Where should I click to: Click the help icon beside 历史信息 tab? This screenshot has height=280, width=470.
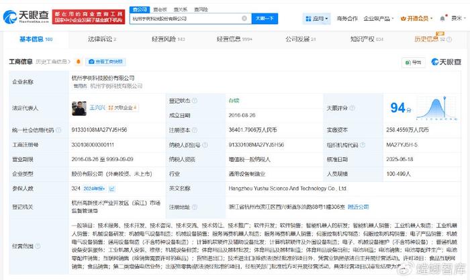point(449,39)
